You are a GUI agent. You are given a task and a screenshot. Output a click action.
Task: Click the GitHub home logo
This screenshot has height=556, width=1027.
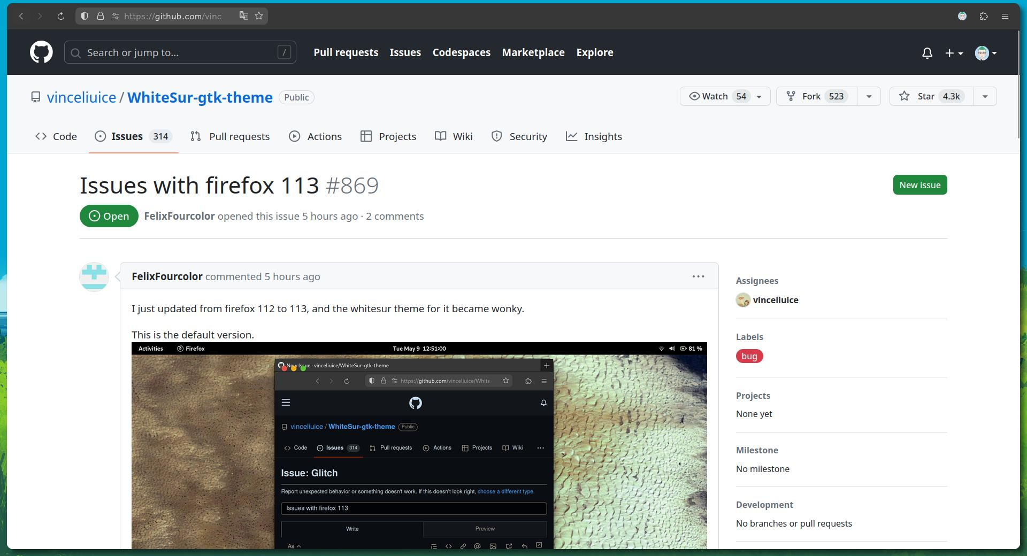coord(41,52)
